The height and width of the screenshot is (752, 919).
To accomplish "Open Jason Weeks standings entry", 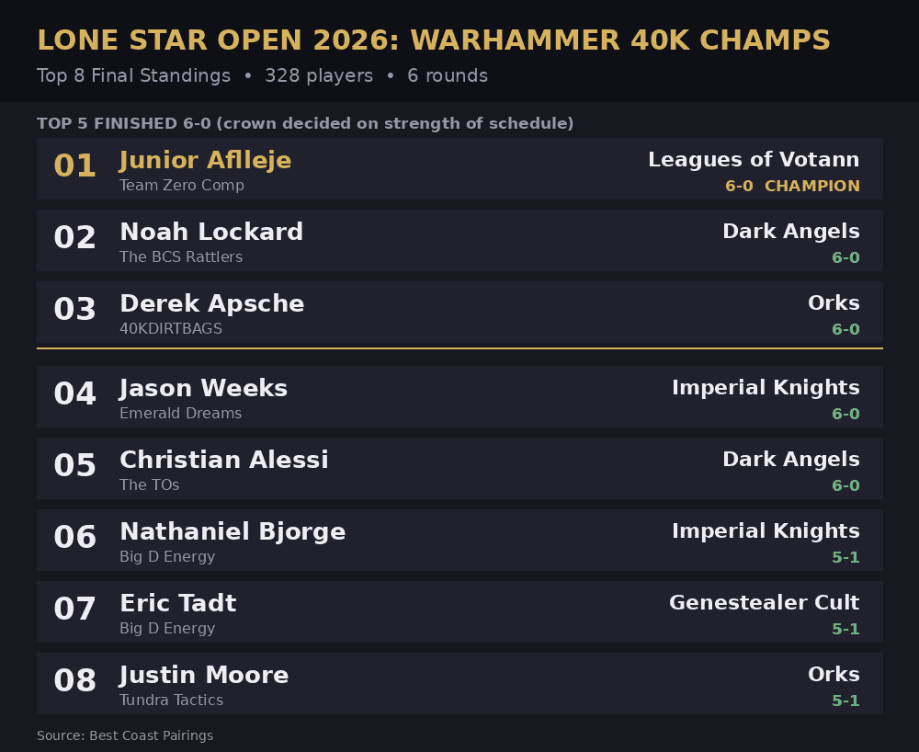I will pyautogui.click(x=459, y=396).
